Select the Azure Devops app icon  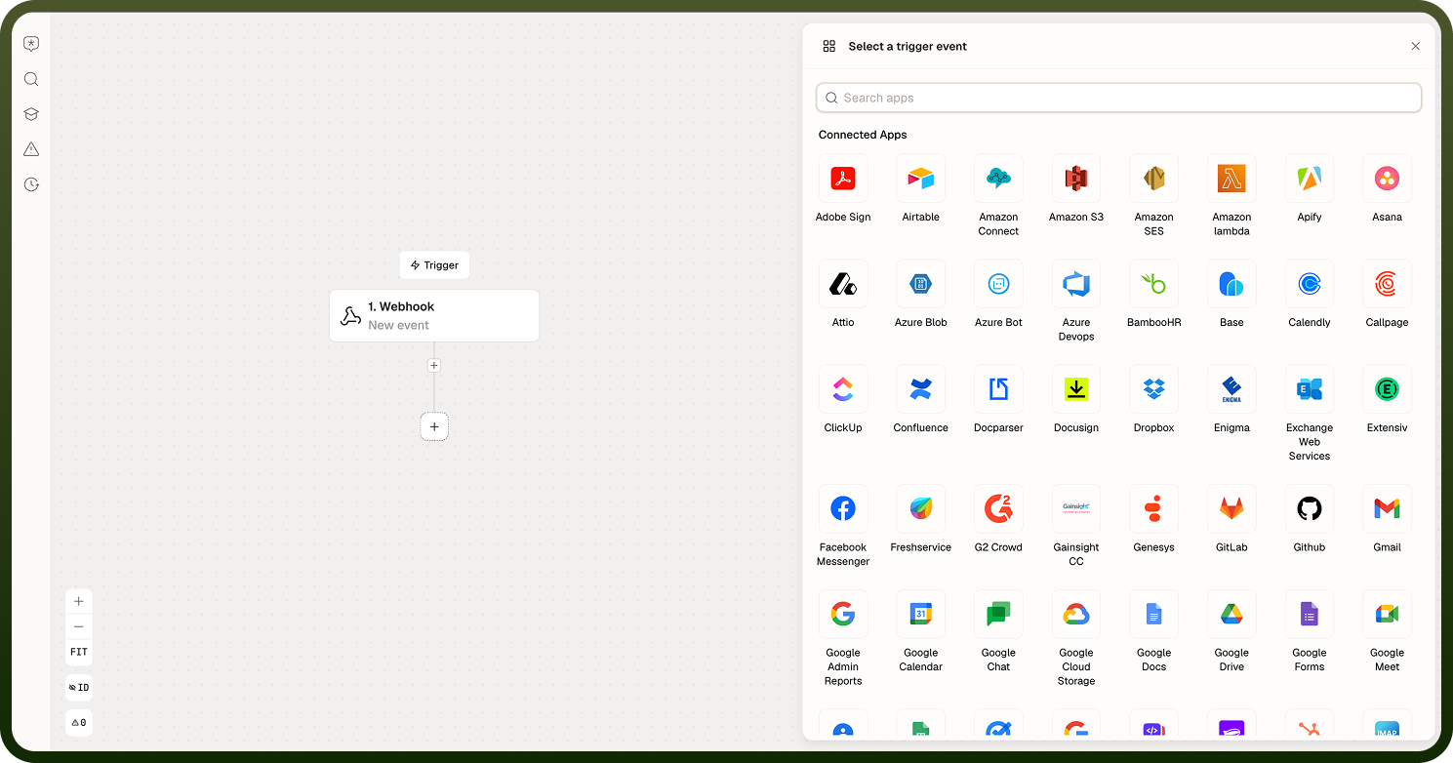pos(1076,284)
